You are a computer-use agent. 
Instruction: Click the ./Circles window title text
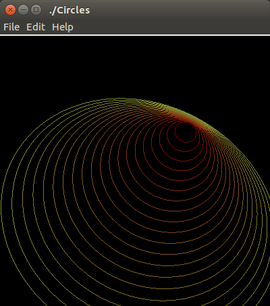70,10
